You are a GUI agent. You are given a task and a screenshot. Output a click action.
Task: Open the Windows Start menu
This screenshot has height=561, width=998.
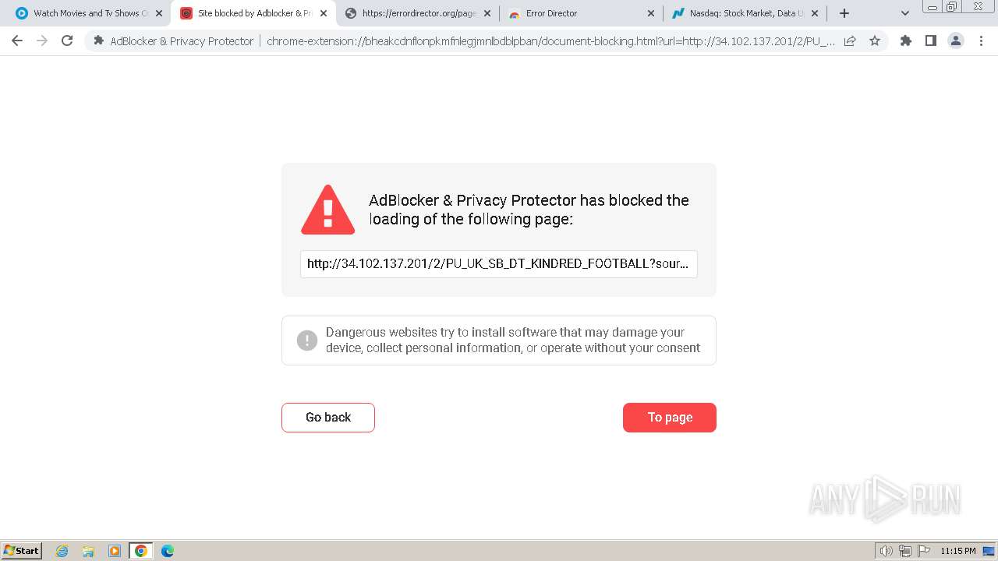22,551
